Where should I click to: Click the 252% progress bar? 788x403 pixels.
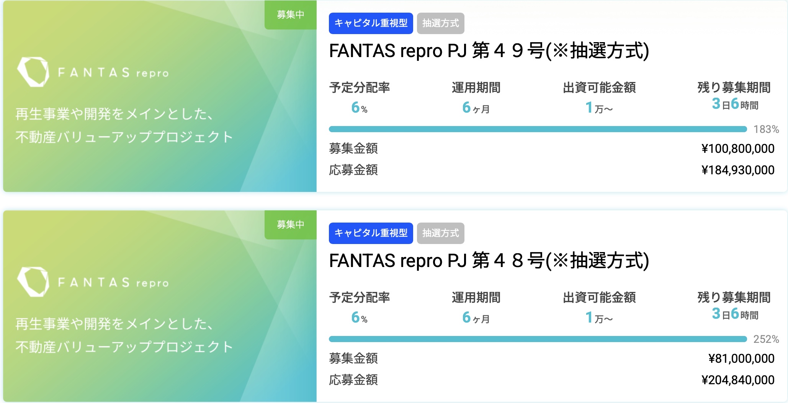point(538,339)
